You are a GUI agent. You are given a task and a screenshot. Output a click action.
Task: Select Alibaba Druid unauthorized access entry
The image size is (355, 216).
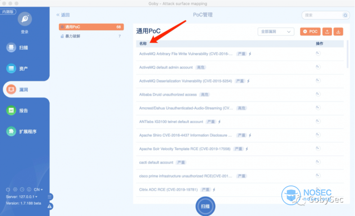[x=168, y=95]
